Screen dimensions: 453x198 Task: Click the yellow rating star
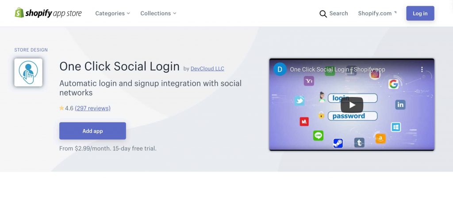point(61,108)
